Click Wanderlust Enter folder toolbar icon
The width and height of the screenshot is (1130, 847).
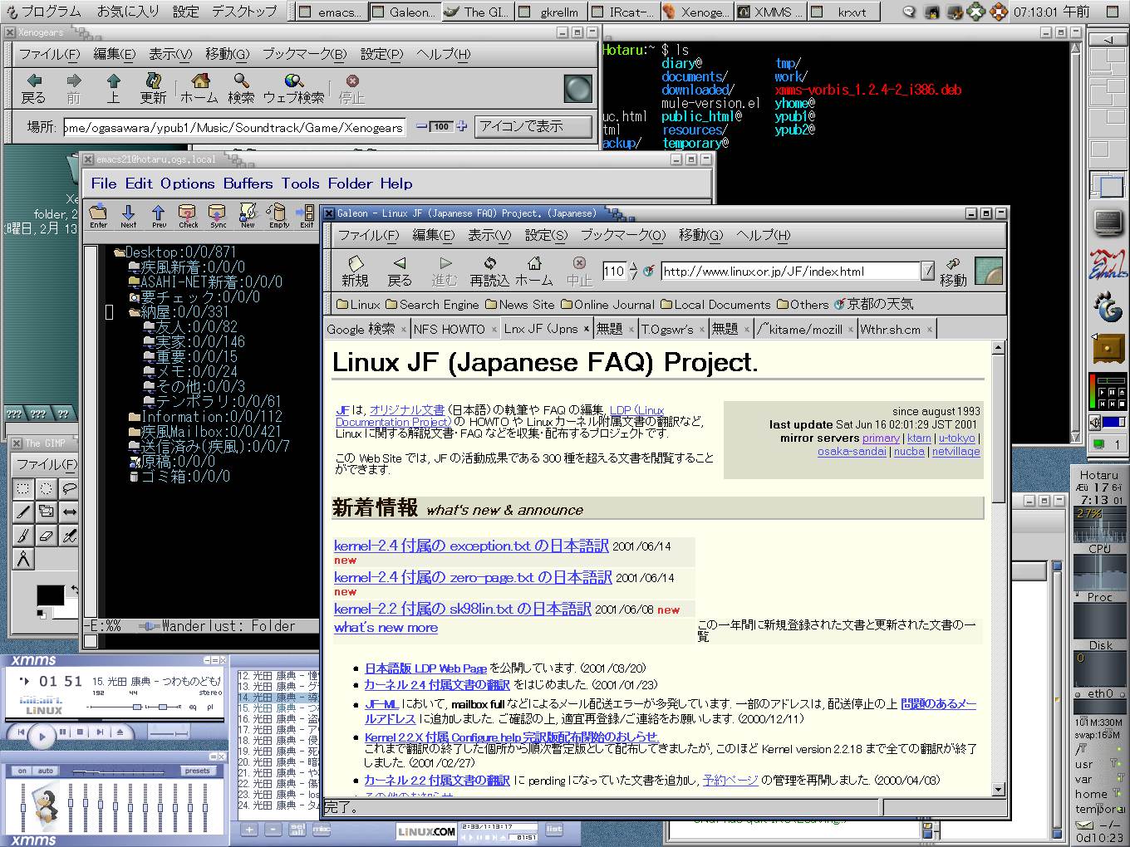point(99,216)
